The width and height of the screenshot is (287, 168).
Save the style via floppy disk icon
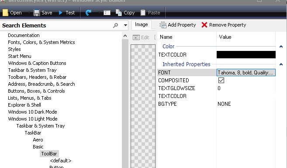coord(36,13)
